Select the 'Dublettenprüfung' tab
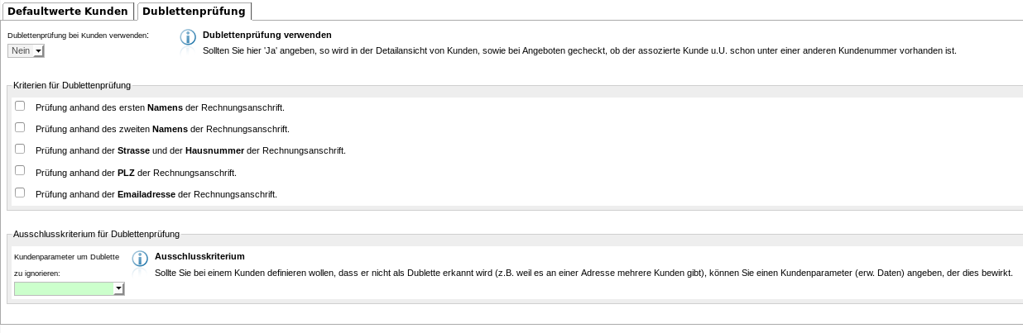The height and width of the screenshot is (333, 1023). [194, 12]
